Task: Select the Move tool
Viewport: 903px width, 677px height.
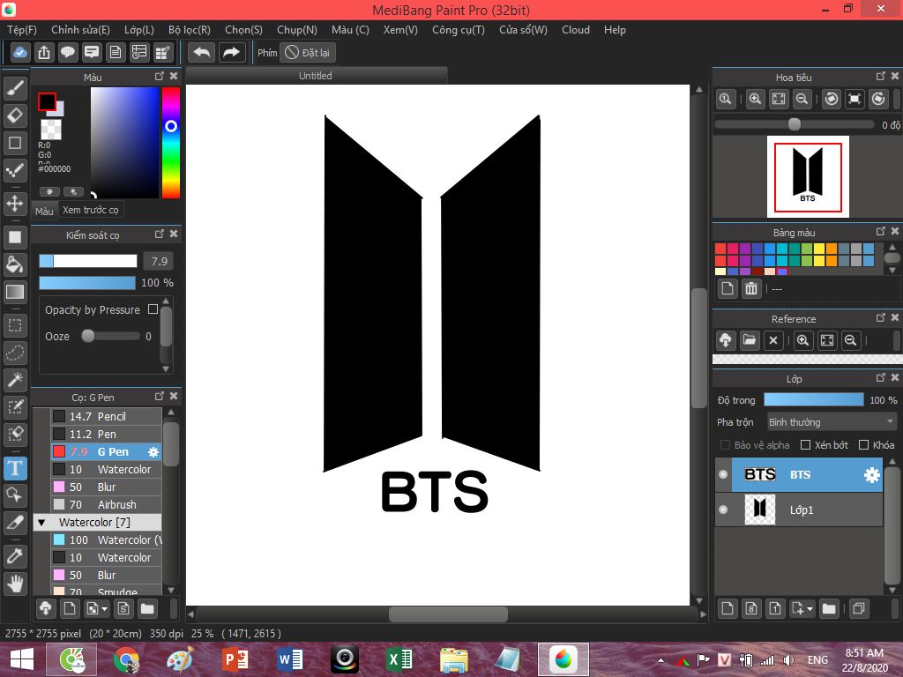Action: point(15,204)
